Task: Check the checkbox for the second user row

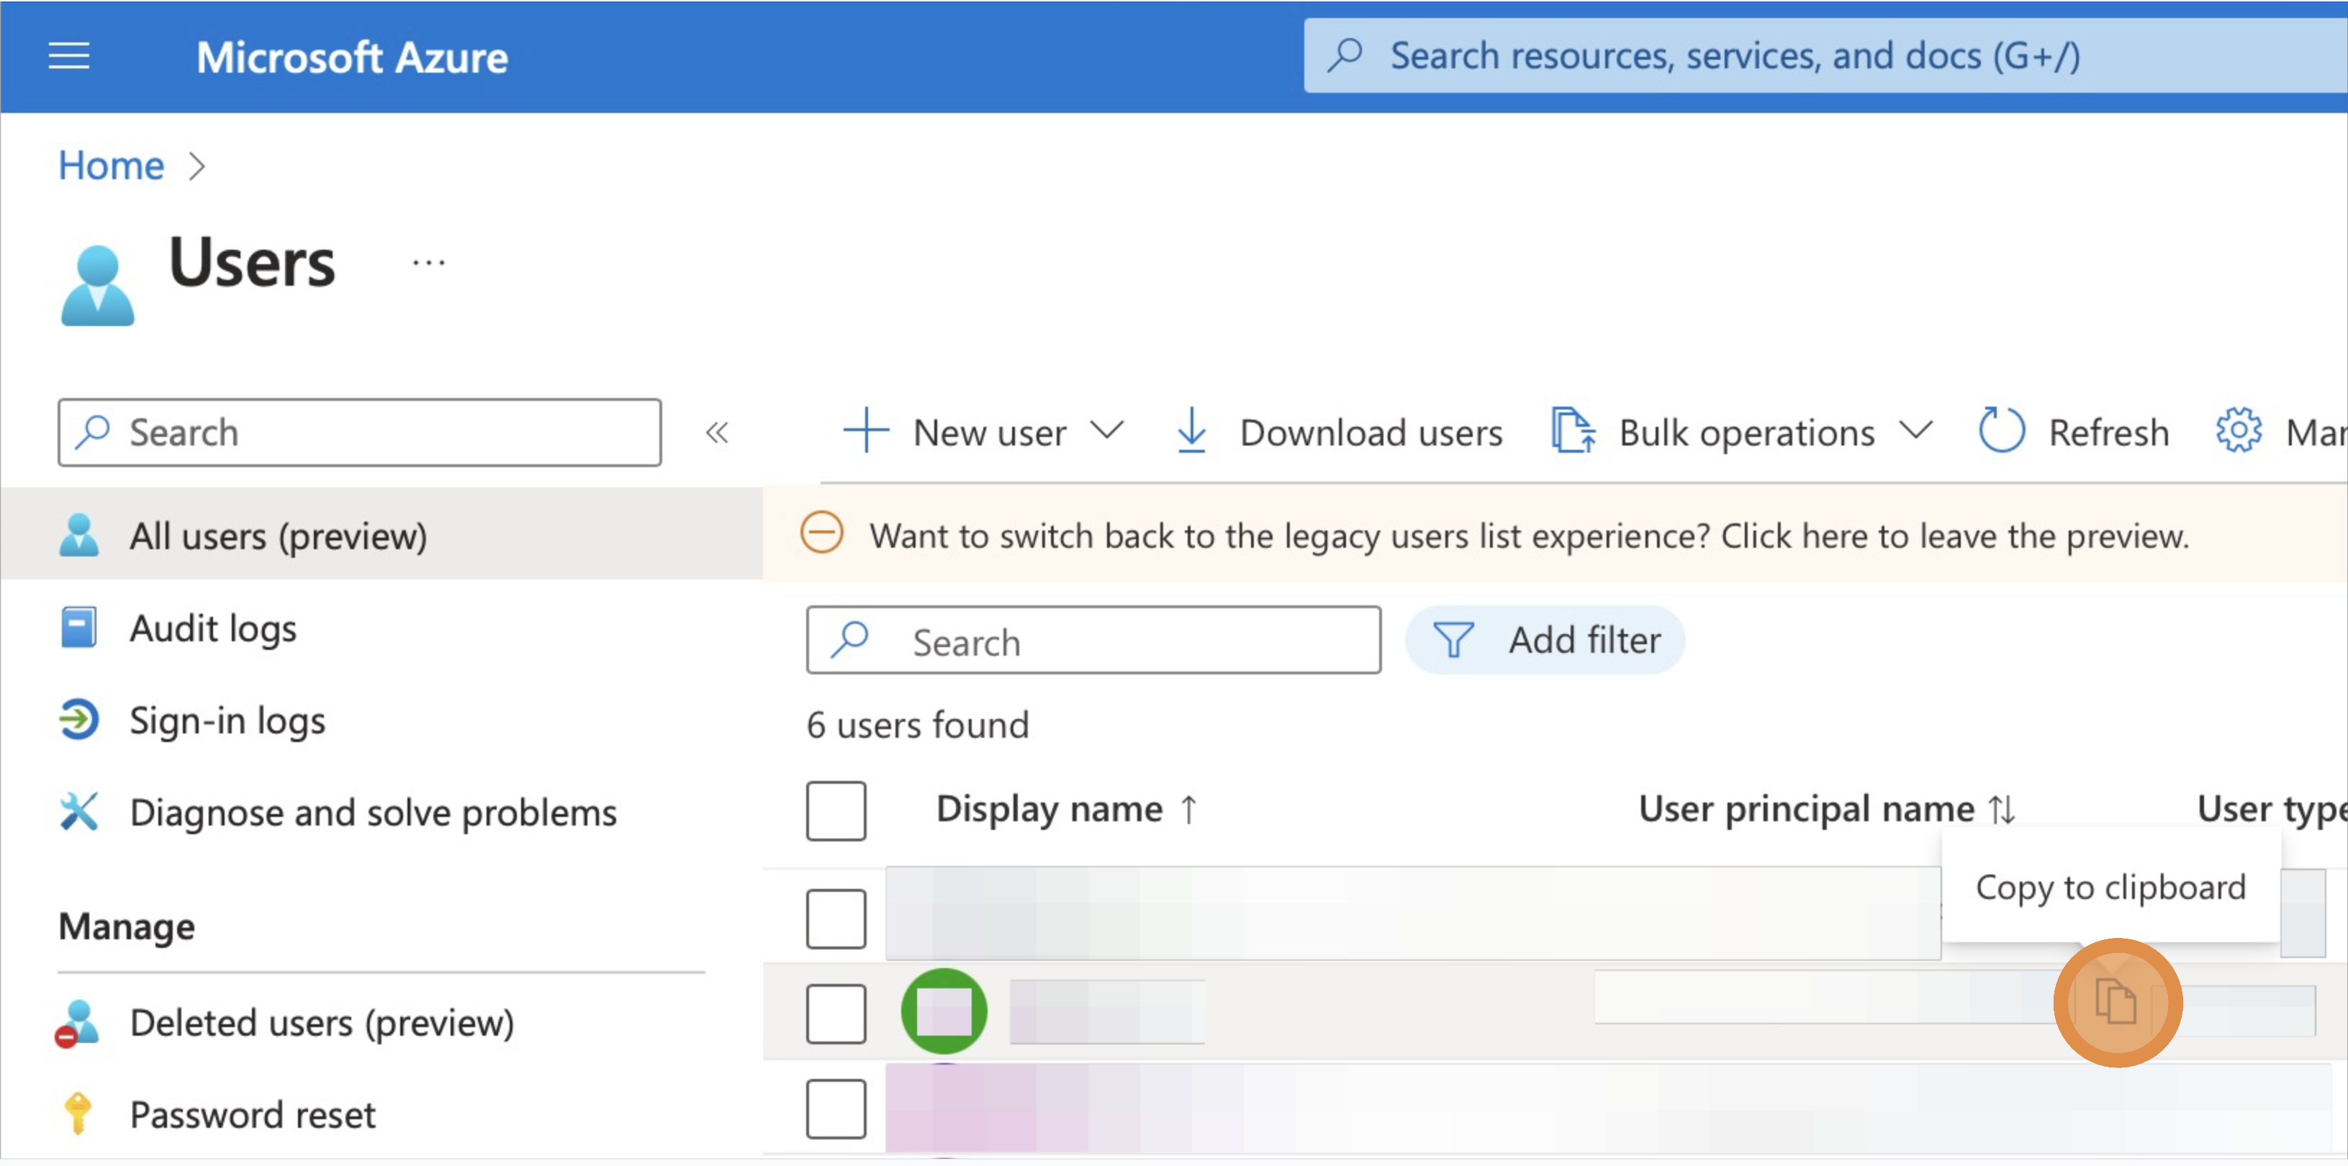Action: 835,1012
